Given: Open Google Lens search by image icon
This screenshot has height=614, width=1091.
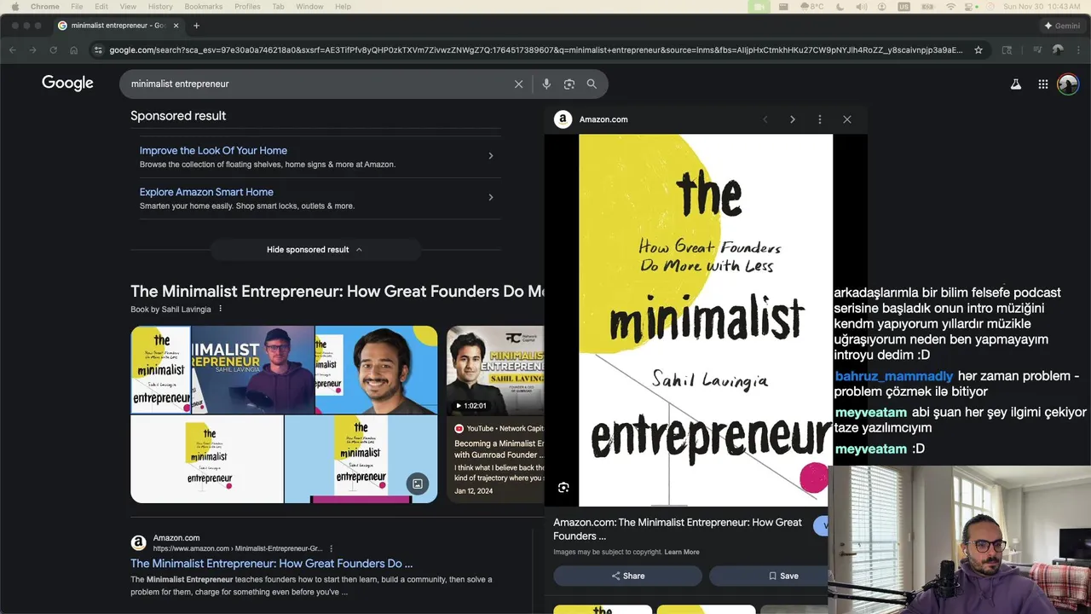Looking at the screenshot, I should pos(569,84).
